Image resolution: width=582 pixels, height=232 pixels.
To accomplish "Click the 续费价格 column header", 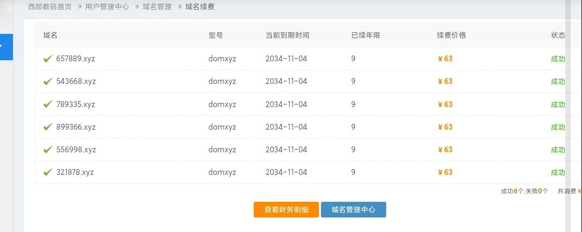I will [x=451, y=36].
